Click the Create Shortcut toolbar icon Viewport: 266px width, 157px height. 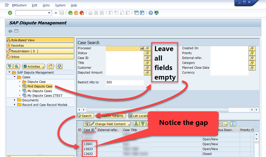(142, 13)
